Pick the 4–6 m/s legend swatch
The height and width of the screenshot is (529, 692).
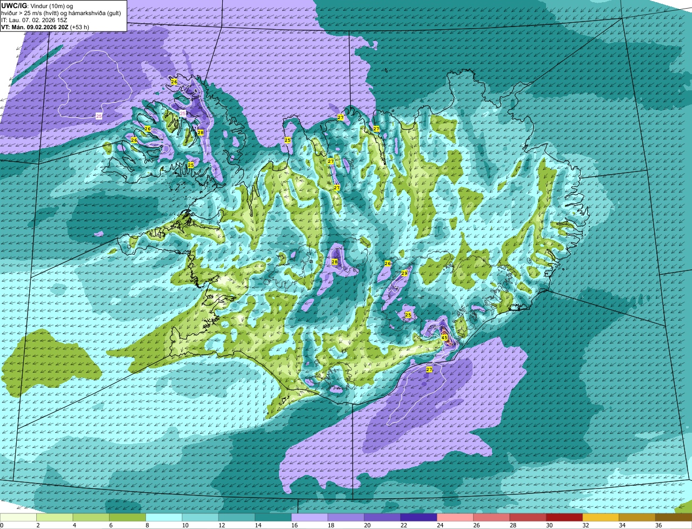(x=91, y=518)
